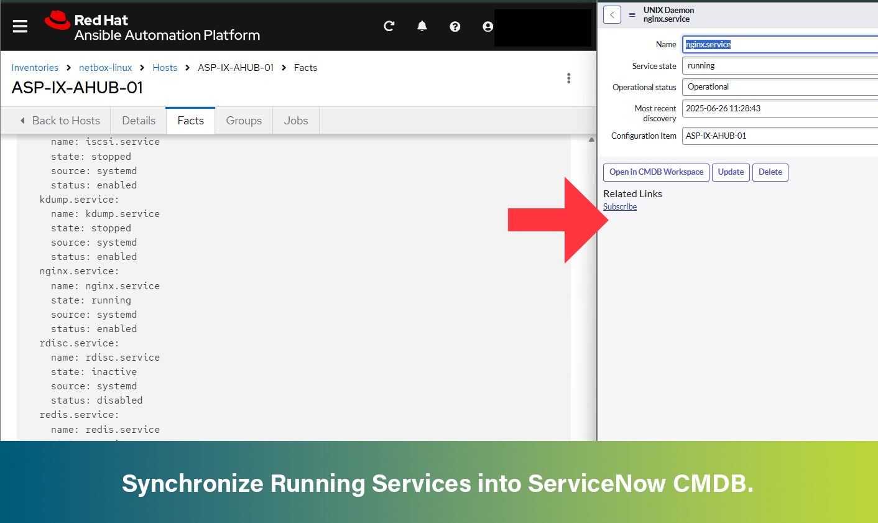Open the kebab actions menu for host

568,78
